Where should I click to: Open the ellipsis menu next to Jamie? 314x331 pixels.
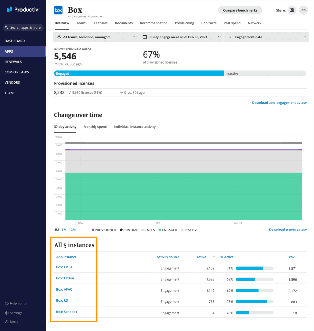pos(42,322)
